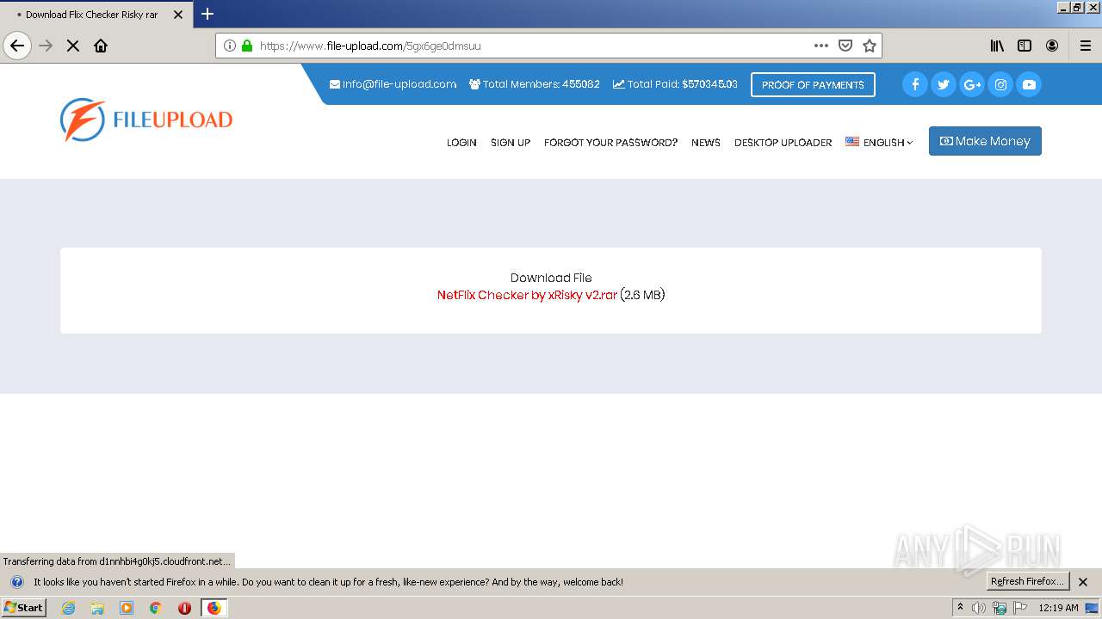1102x619 pixels.
Task: Click the Show desktop button
Action: pyautogui.click(x=1093, y=608)
